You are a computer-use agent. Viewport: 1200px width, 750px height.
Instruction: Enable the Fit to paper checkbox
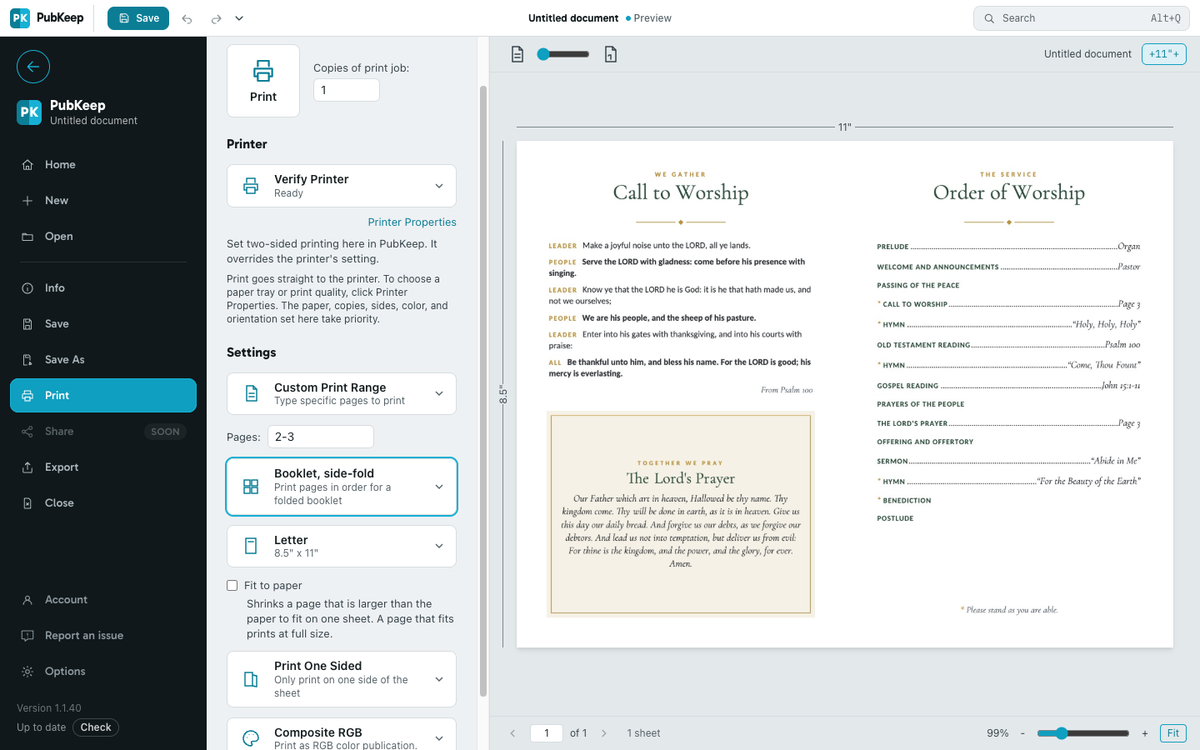[232, 586]
